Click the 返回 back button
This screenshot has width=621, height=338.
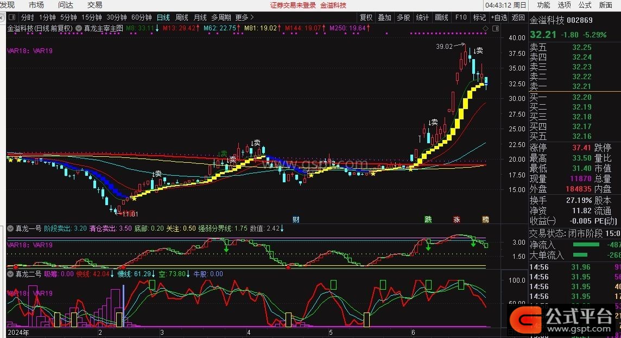point(518,17)
